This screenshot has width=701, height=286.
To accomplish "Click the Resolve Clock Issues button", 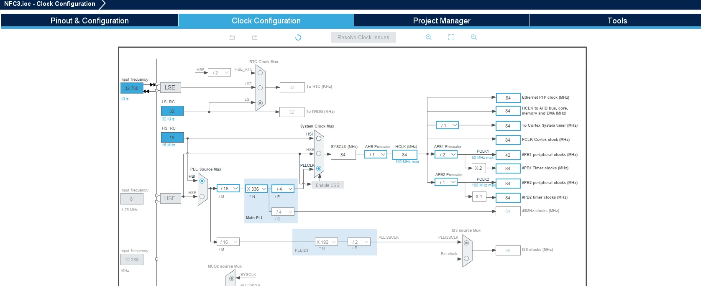I will pos(363,37).
